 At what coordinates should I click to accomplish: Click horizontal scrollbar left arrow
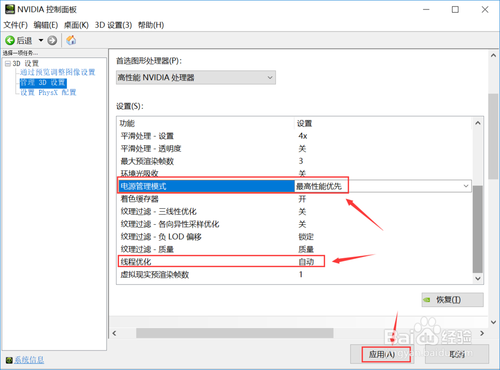point(114,333)
